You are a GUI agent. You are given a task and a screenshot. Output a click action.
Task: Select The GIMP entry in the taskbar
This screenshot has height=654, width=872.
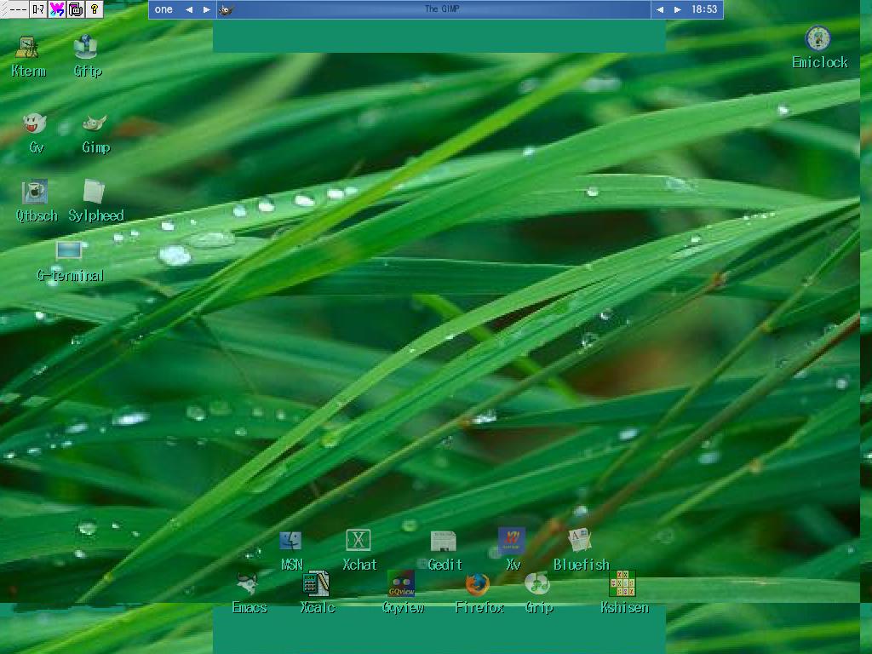pyautogui.click(x=443, y=9)
